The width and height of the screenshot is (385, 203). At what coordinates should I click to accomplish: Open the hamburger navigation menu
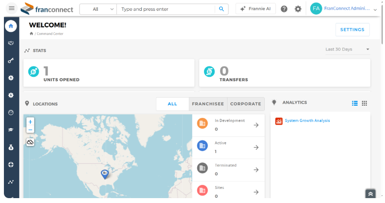11,8
